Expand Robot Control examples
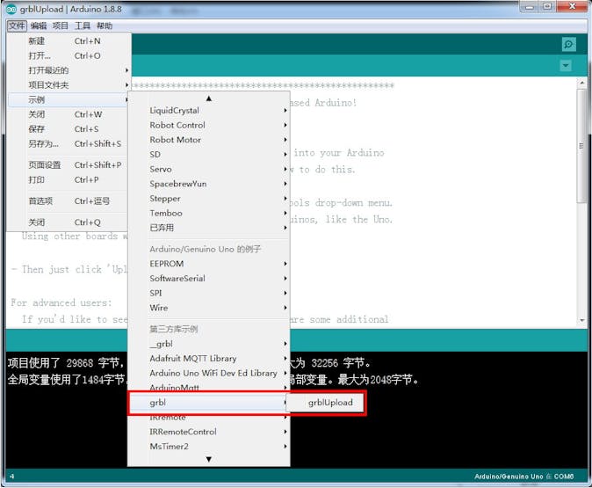Screen dimensions: 592x488 click(209, 125)
